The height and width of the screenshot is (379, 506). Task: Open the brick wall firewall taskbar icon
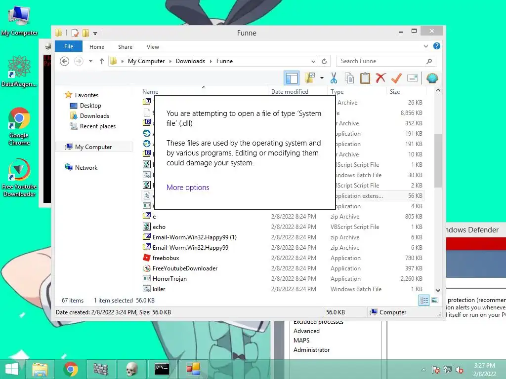[101, 369]
